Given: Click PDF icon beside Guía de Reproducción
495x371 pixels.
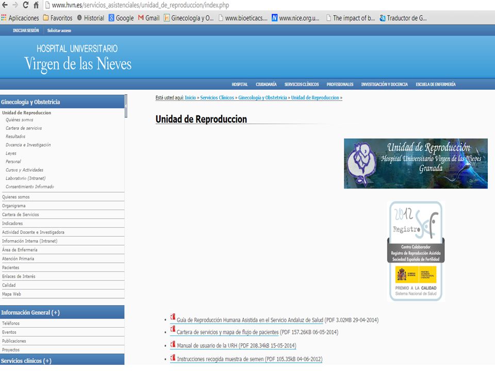Looking at the screenshot, I should [173, 317].
